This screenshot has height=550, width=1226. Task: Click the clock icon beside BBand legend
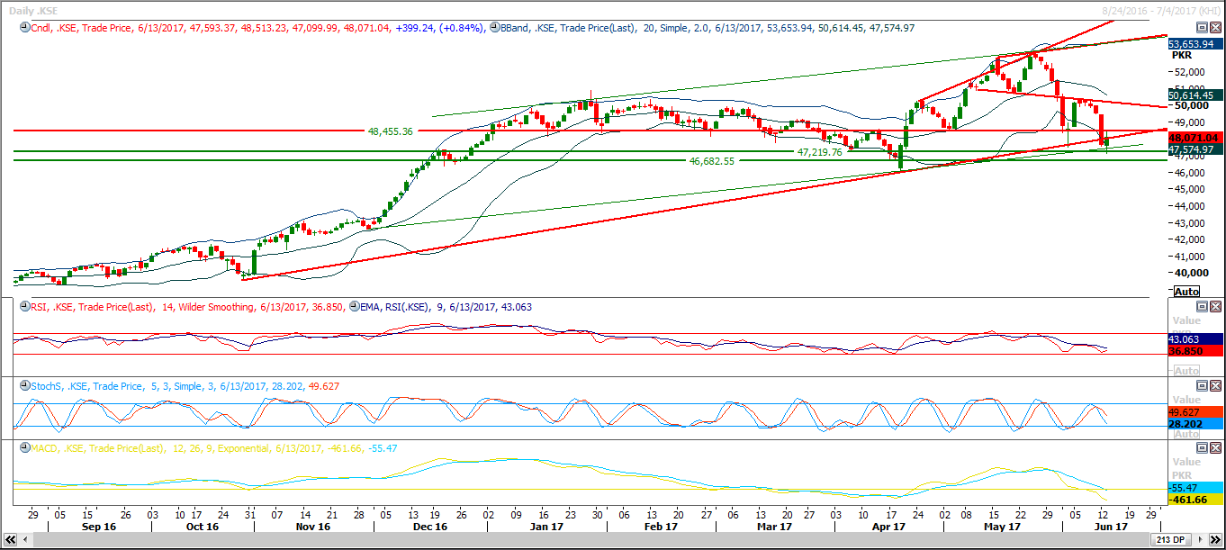(x=494, y=29)
